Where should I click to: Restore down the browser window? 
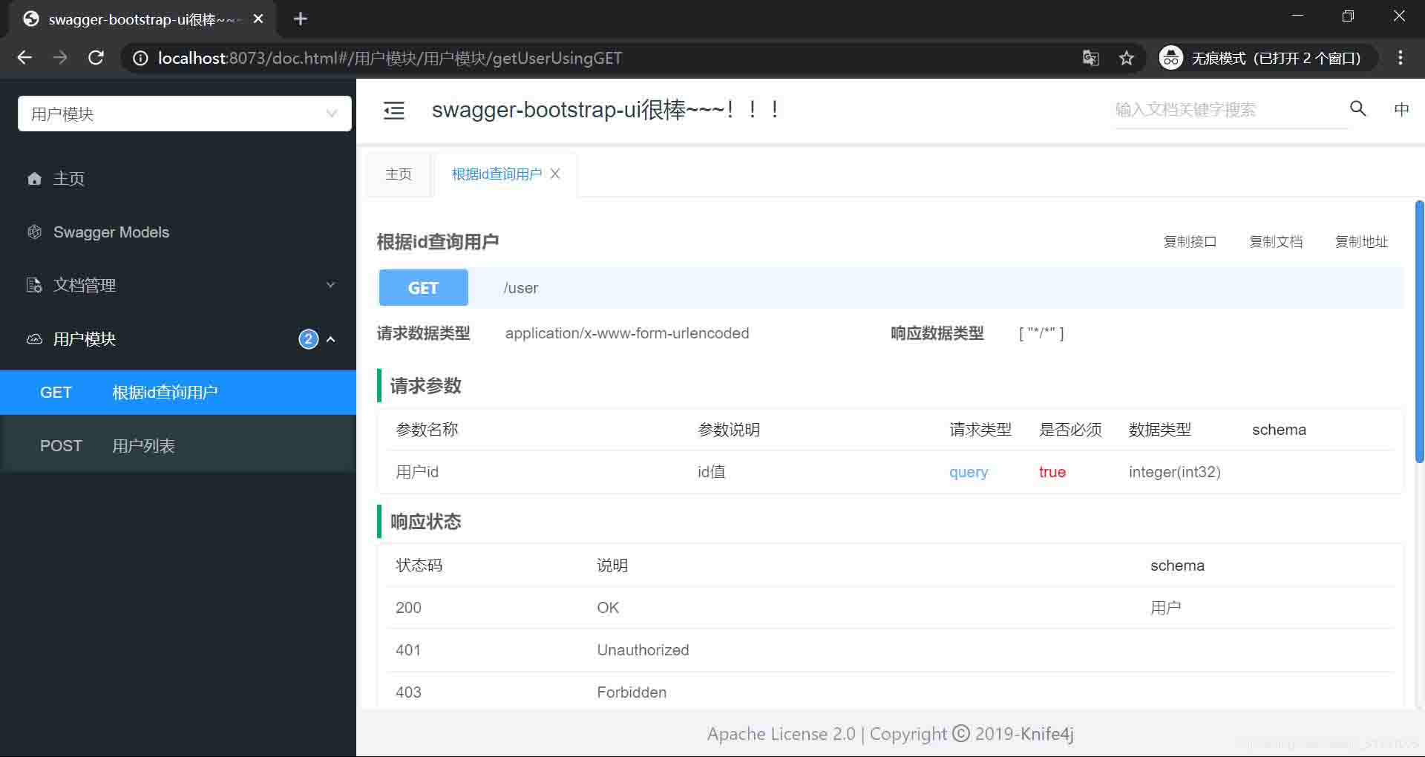(1348, 16)
